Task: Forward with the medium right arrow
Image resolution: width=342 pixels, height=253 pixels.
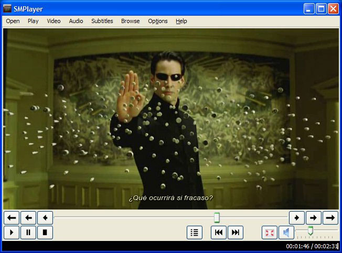Action: [313, 217]
